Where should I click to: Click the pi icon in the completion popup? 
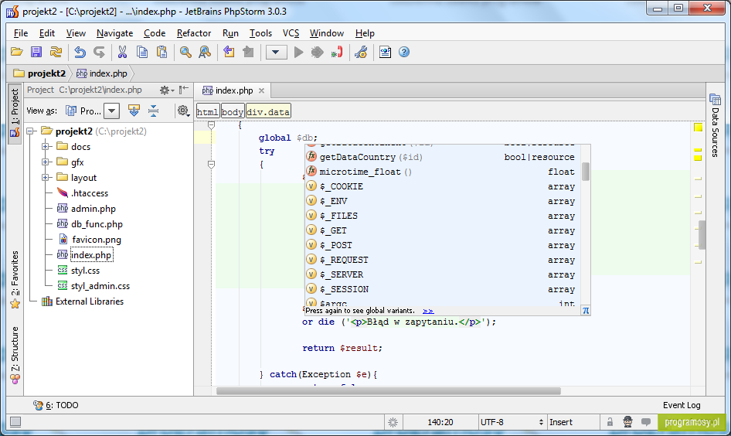(x=586, y=310)
